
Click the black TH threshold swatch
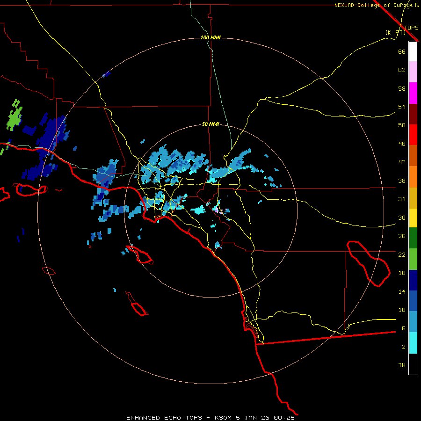click(413, 364)
